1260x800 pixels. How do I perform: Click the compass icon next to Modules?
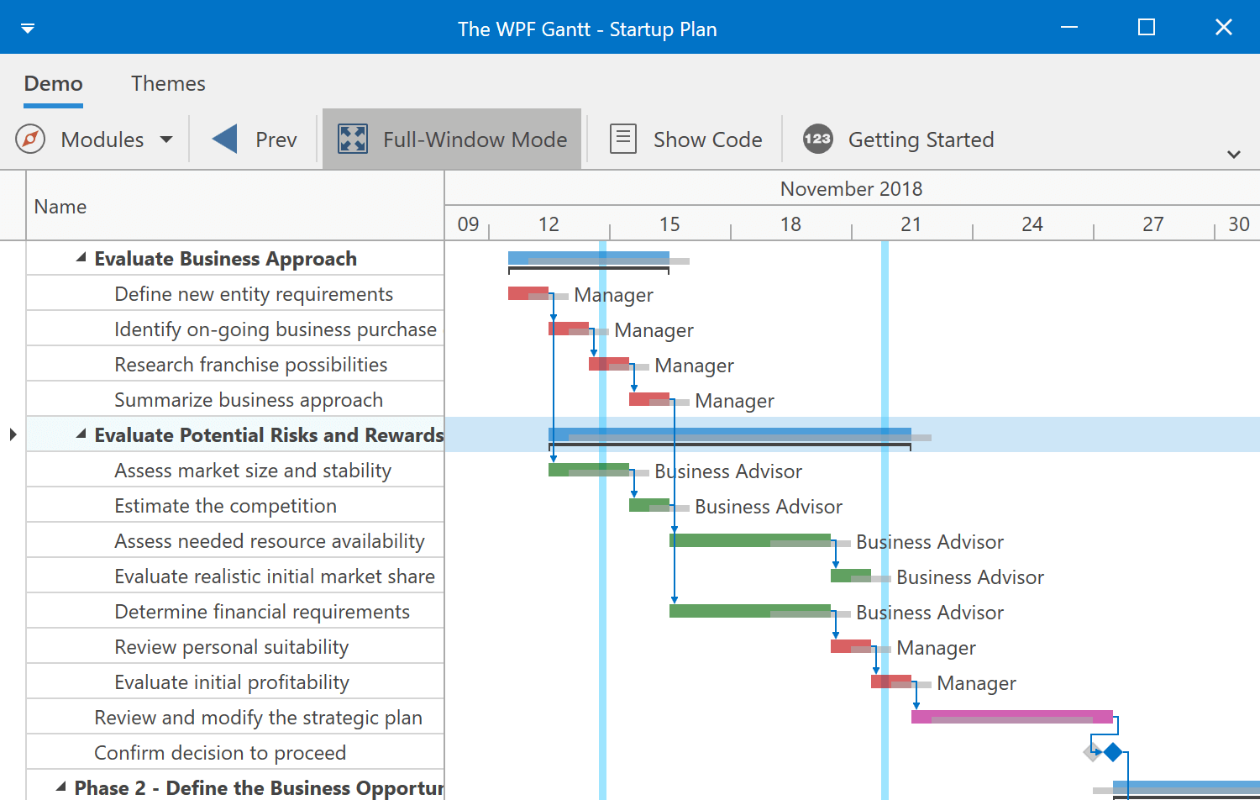(x=29, y=139)
